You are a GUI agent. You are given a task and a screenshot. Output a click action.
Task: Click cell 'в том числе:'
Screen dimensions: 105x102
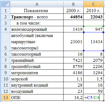37,23
